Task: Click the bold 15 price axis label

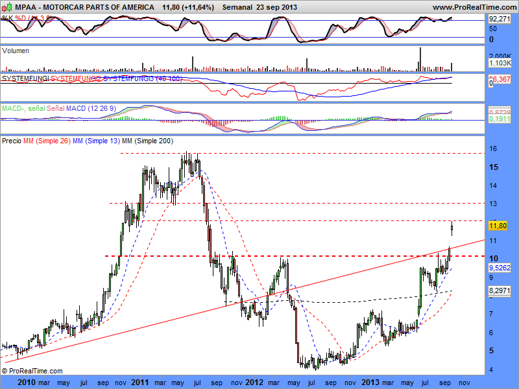Action: point(494,167)
